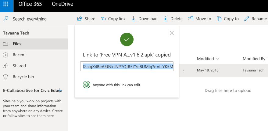Click Tavaana Tech in Modified By column
The width and height of the screenshot is (268, 131).
(x=253, y=70)
